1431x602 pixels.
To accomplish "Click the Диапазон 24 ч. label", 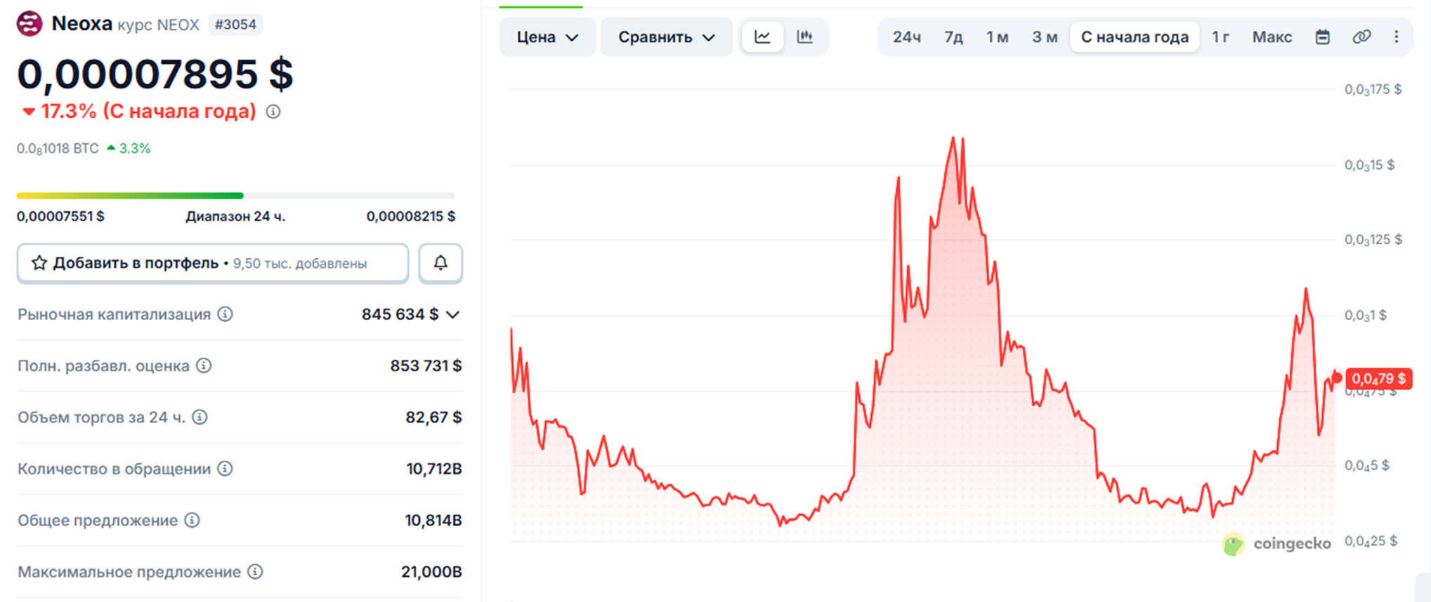I will 235,216.
